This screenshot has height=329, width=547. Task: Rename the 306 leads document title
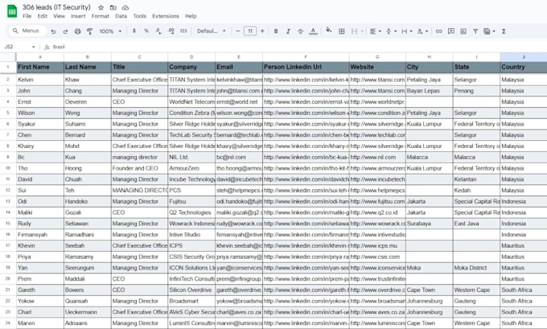[56, 7]
